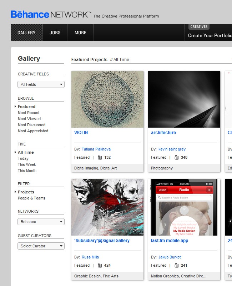Browse Most Appreciated projects
Image resolution: width=232 pixels, height=286 pixels.
(33, 131)
